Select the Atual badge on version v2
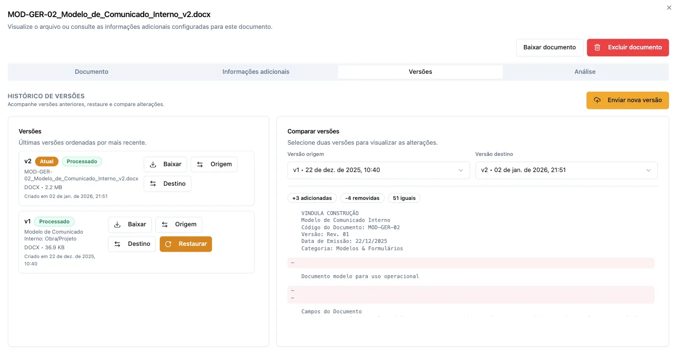This screenshot has height=349, width=676. [46, 161]
